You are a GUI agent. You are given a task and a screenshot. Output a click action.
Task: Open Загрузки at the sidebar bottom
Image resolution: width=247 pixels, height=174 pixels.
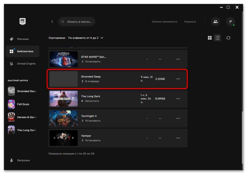pos(22,160)
